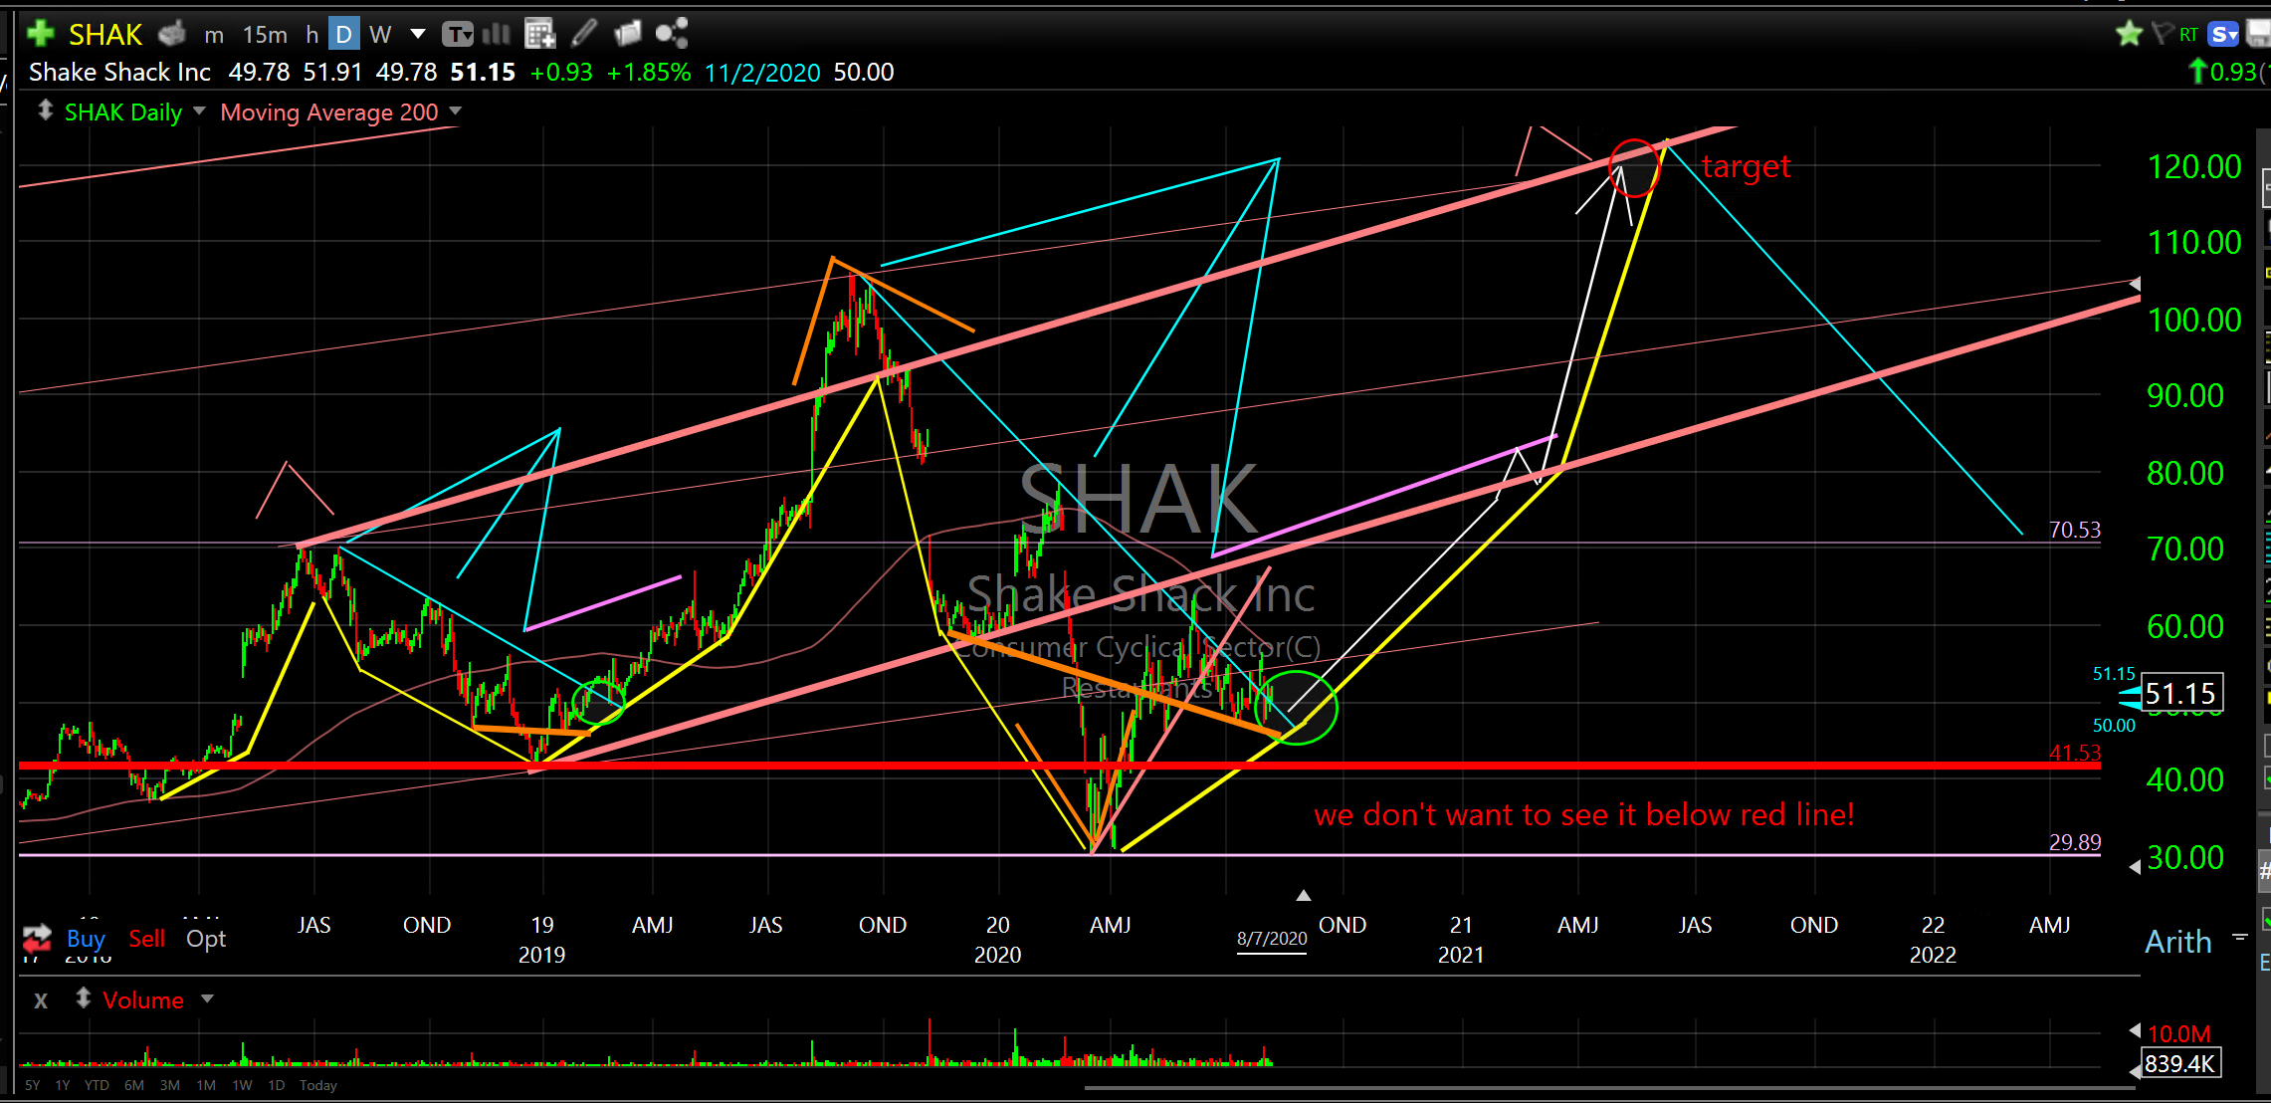Click the share chart icon
This screenshot has width=2271, height=1103.
672,34
